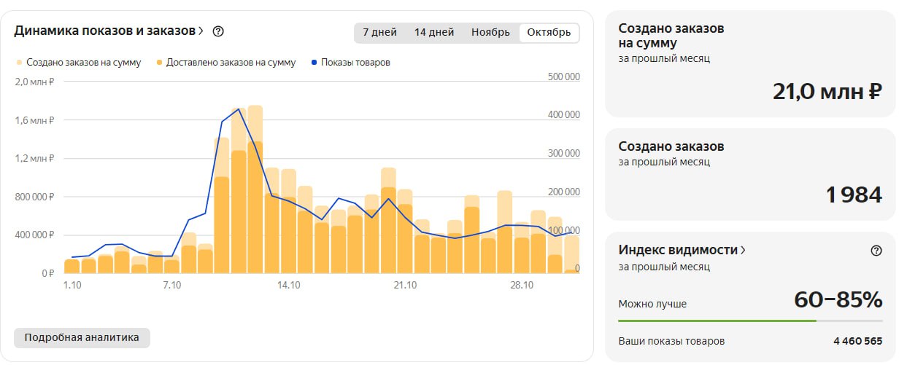Open Подробная аналитика

(82, 338)
